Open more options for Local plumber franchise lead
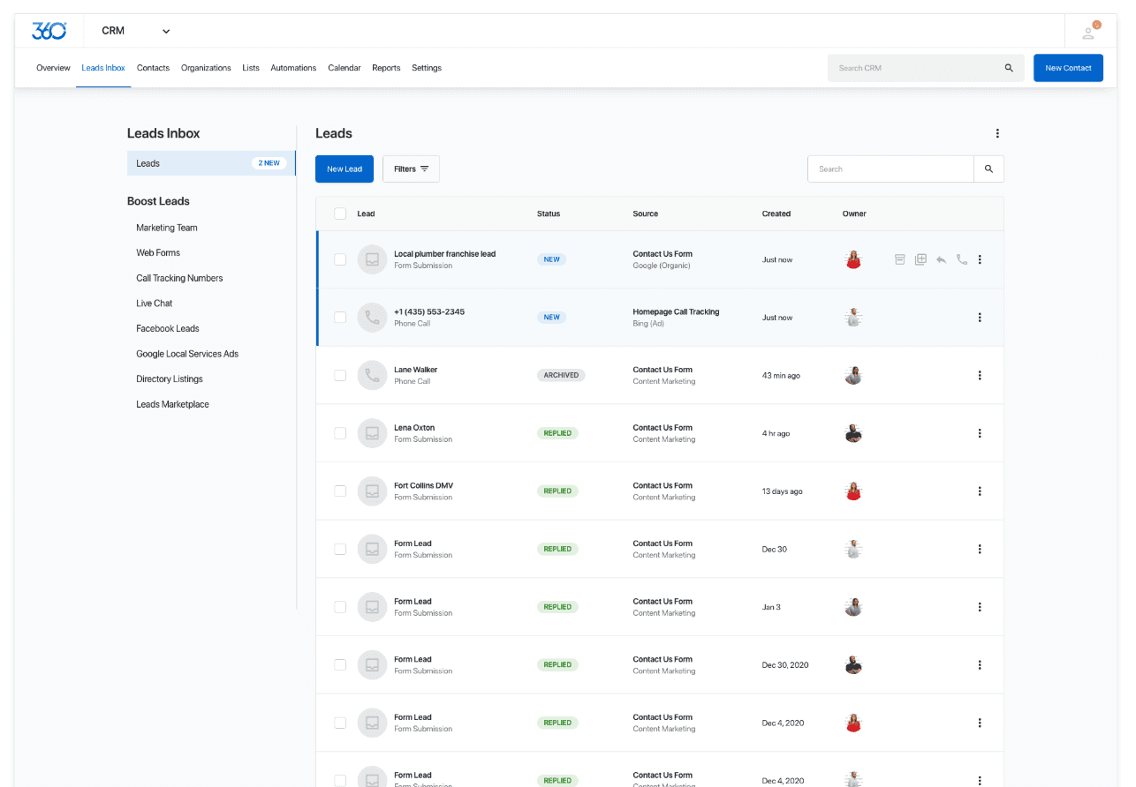Viewport: 1136px width, 787px height. 980,259
